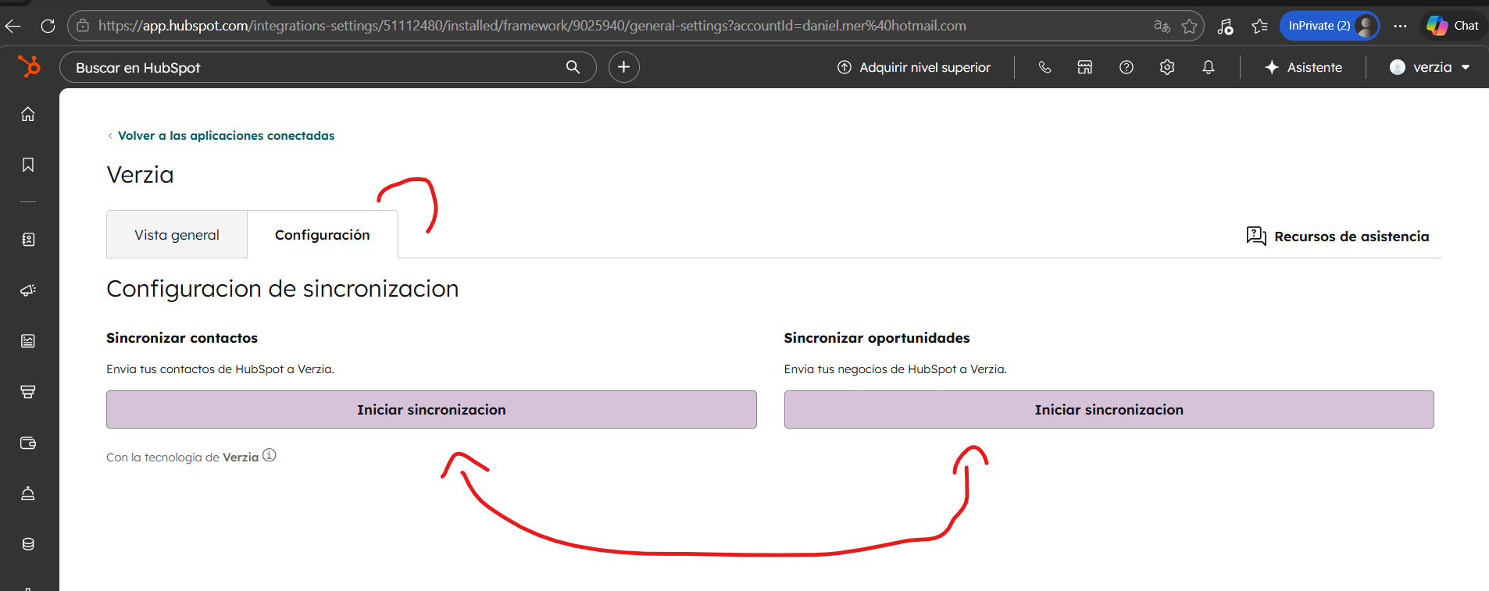
Task: Start opportunities sync with Iniciar sincronizacion
Action: pos(1109,410)
